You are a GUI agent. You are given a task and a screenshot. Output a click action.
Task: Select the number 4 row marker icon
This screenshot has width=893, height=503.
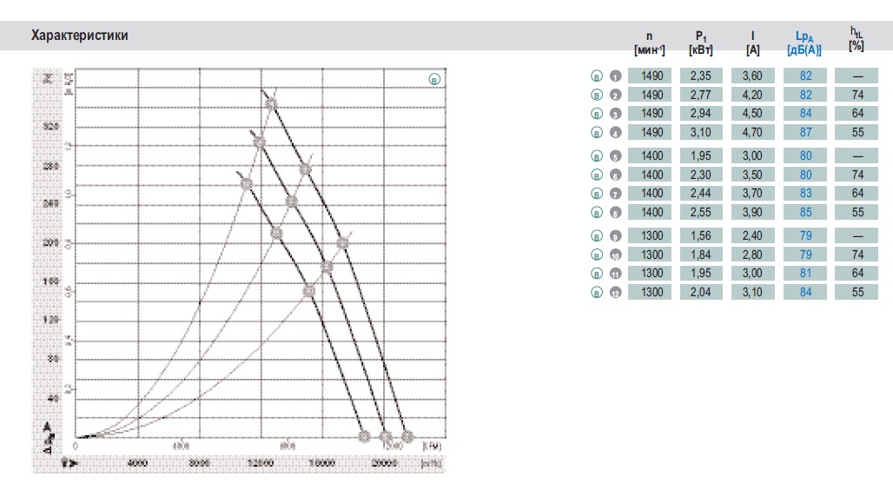click(615, 133)
